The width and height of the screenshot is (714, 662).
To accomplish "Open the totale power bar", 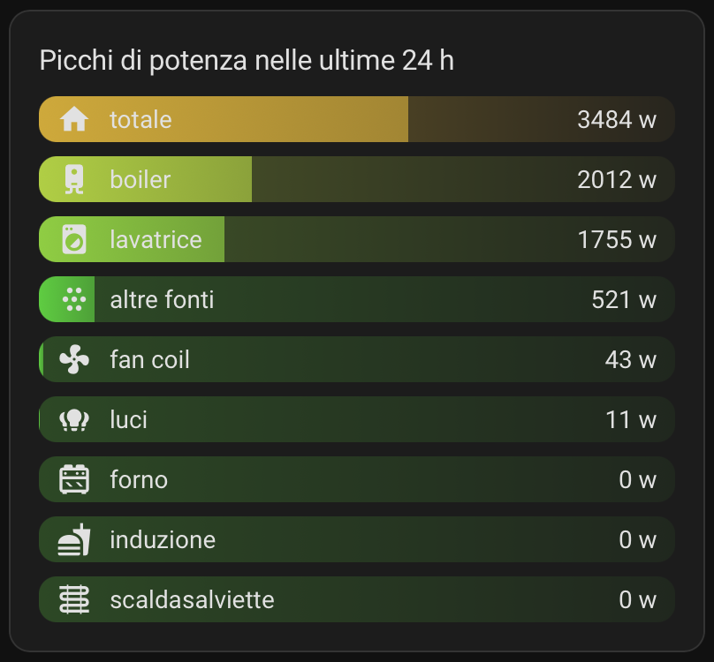I will pos(353,119).
